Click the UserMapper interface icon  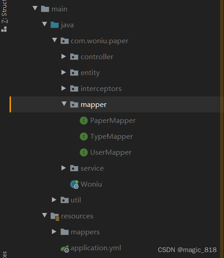point(84,152)
